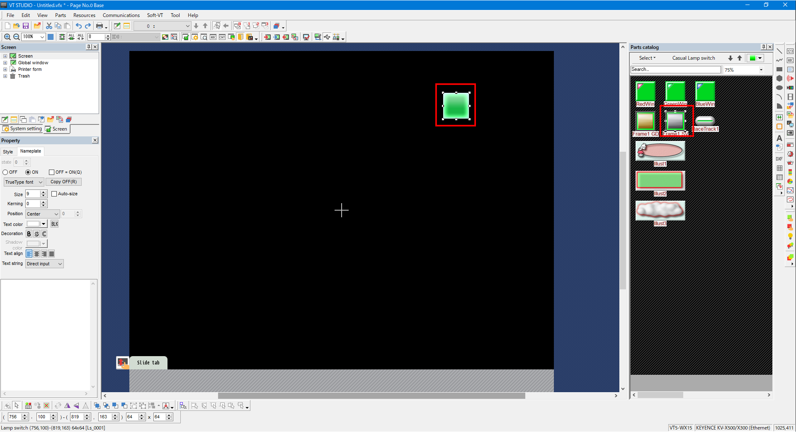Open the Text string Direct input dropdown
796x432 pixels.
44,264
